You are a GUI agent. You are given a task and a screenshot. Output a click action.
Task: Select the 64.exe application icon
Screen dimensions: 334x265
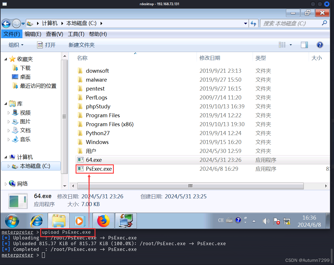coord(80,160)
